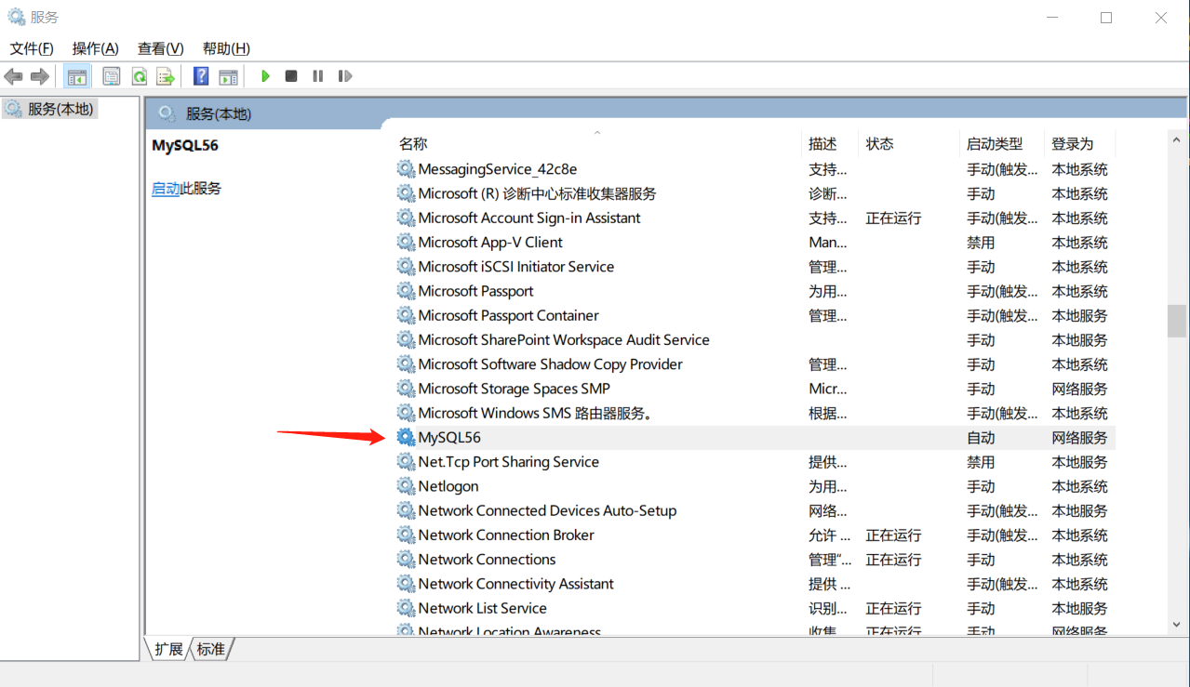Image resolution: width=1190 pixels, height=687 pixels.
Task: Select Microsoft SharePoint Workspace Audit Service
Action: (x=564, y=339)
